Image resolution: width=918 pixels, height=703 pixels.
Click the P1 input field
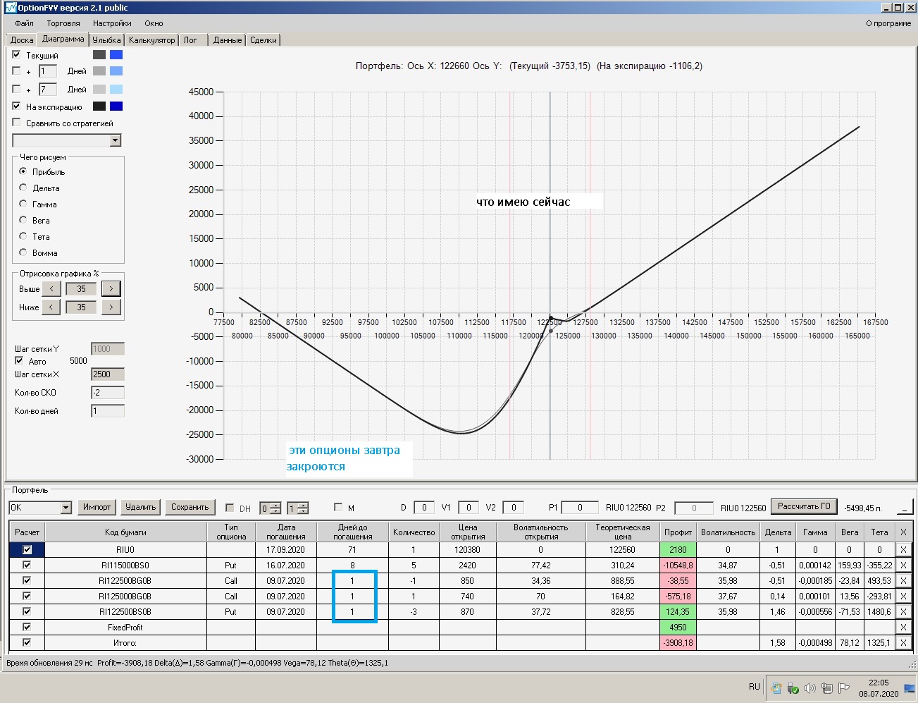coord(580,508)
